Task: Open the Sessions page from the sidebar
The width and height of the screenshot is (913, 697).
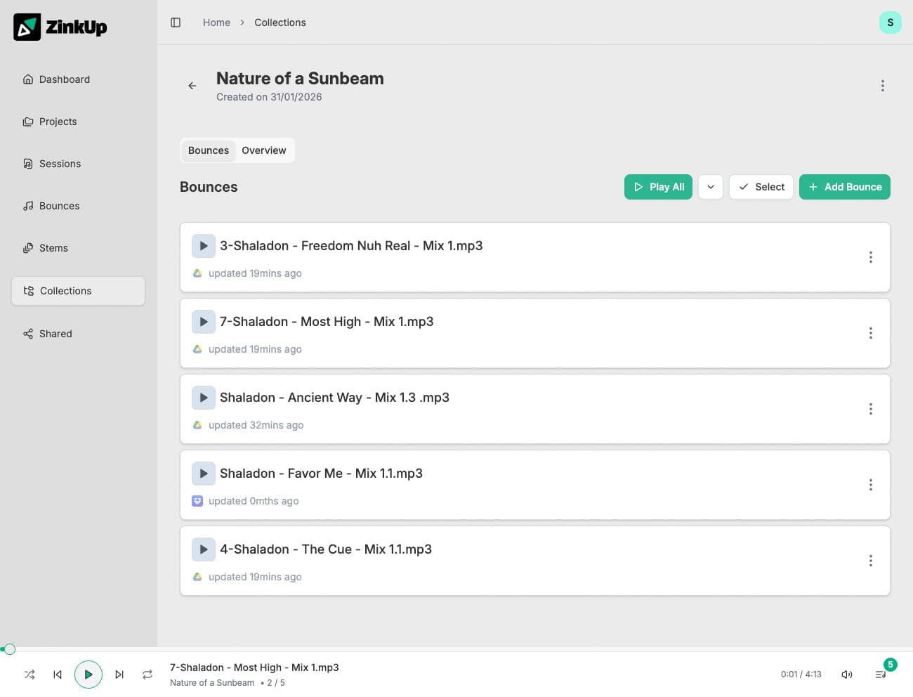Action: coord(60,163)
